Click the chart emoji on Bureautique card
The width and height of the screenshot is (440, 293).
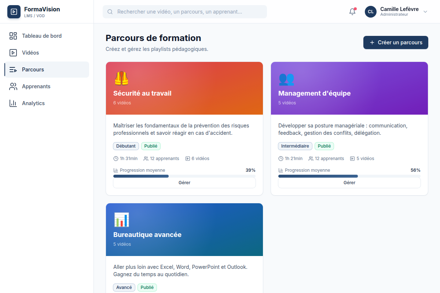[x=121, y=220]
